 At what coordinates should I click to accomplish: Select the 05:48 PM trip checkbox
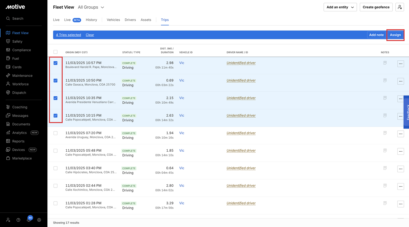coord(56,151)
